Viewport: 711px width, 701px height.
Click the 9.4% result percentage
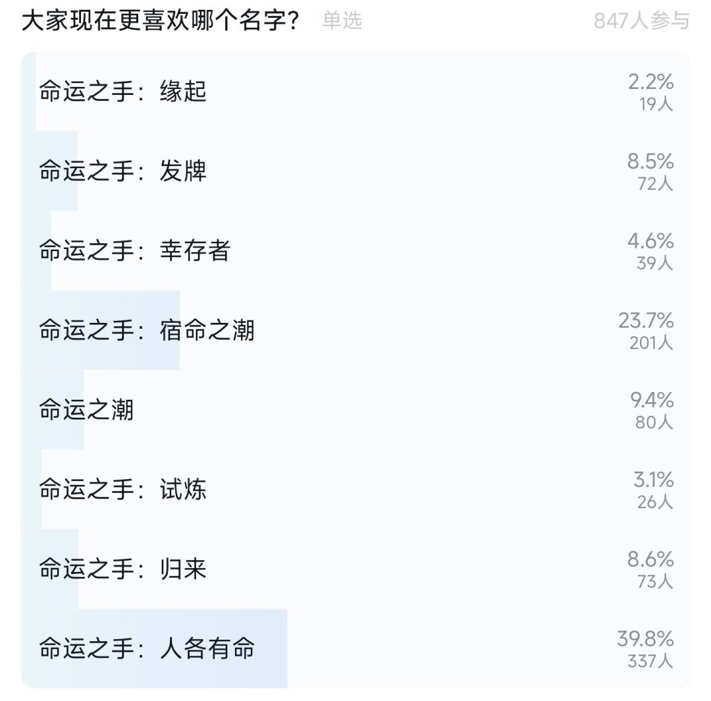(x=650, y=400)
